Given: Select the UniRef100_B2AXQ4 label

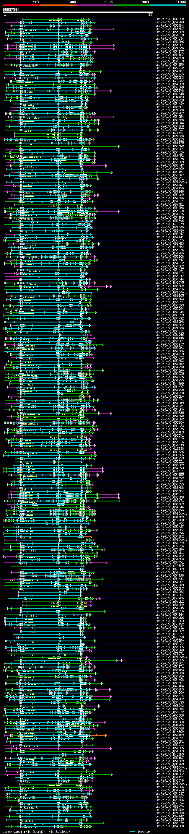Looking at the screenshot, I should 169,800.
